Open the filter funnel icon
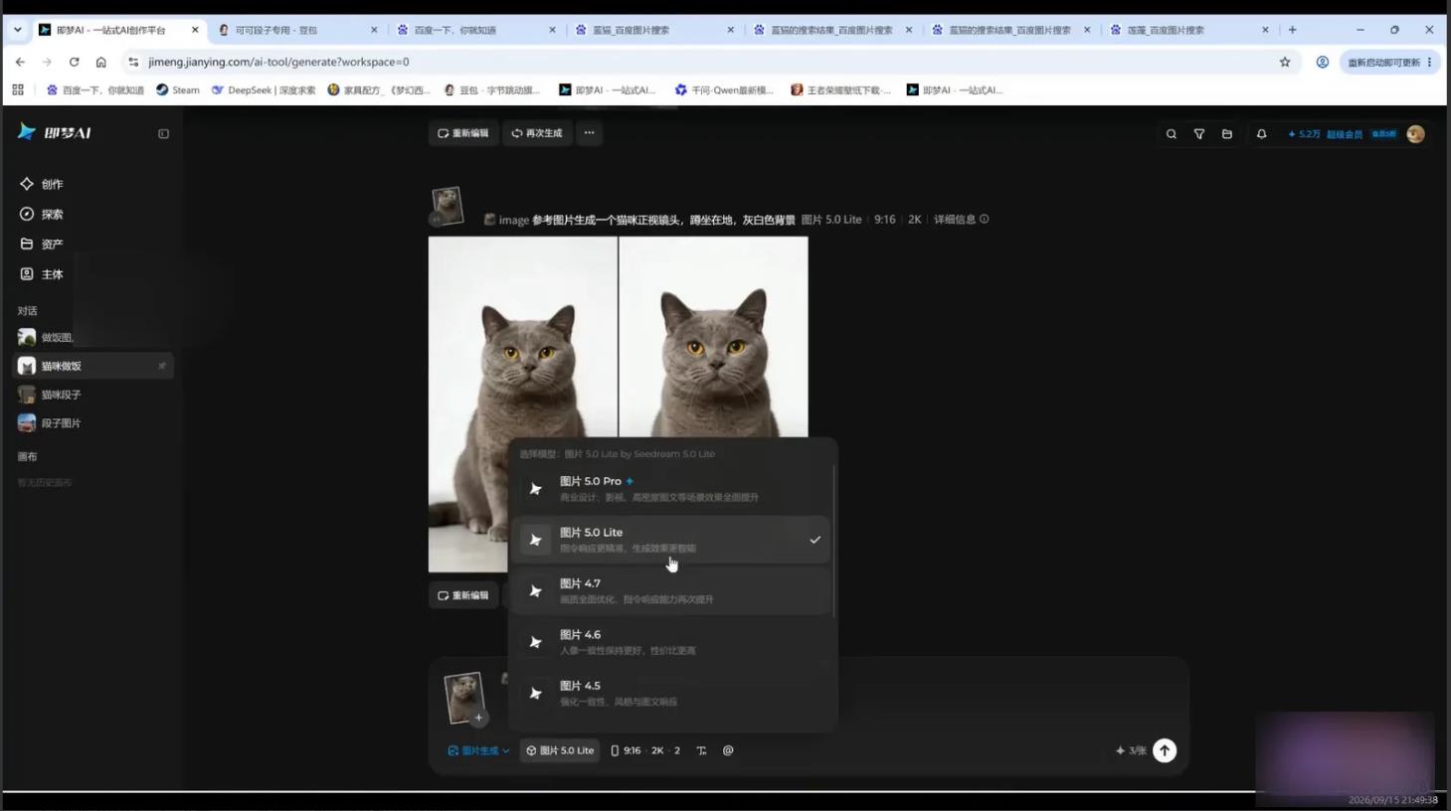 (1198, 134)
